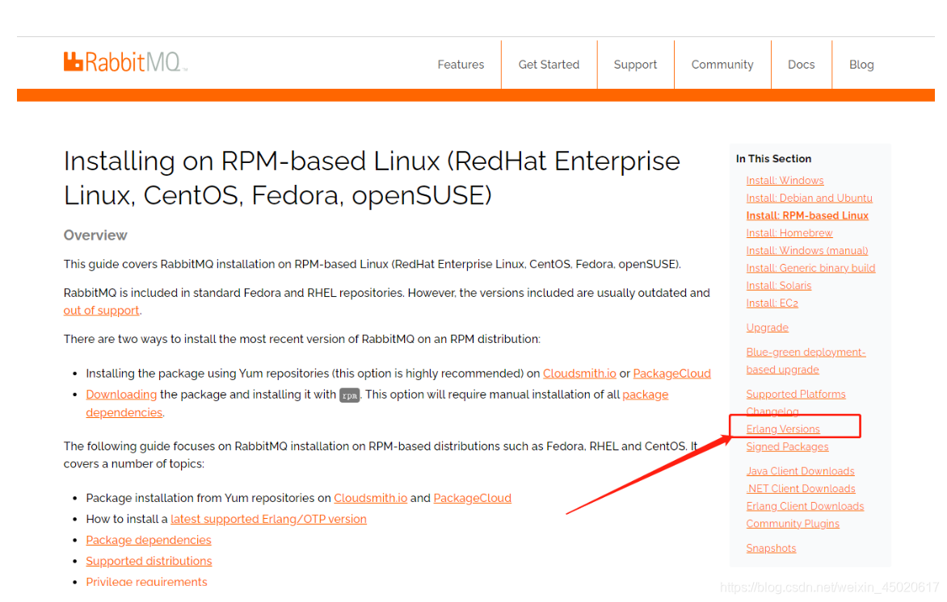Open the Changelog sidebar link
This screenshot has width=947, height=602.
point(772,412)
